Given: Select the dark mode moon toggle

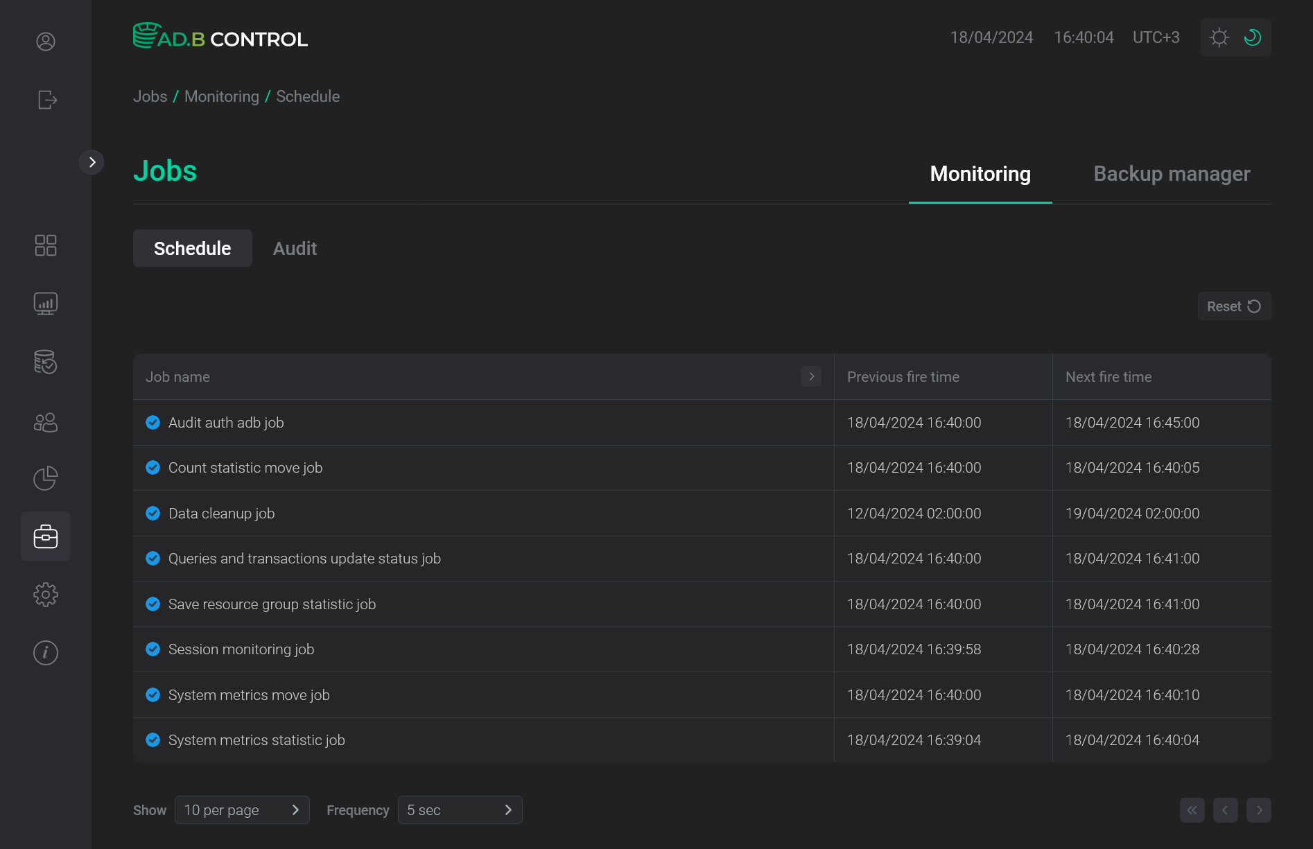Looking at the screenshot, I should (1253, 37).
